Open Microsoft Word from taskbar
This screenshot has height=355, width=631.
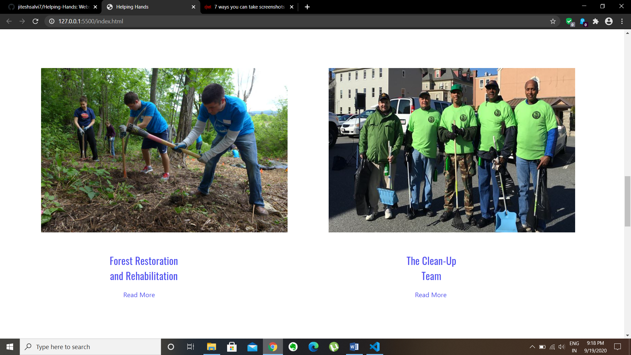coord(354,347)
